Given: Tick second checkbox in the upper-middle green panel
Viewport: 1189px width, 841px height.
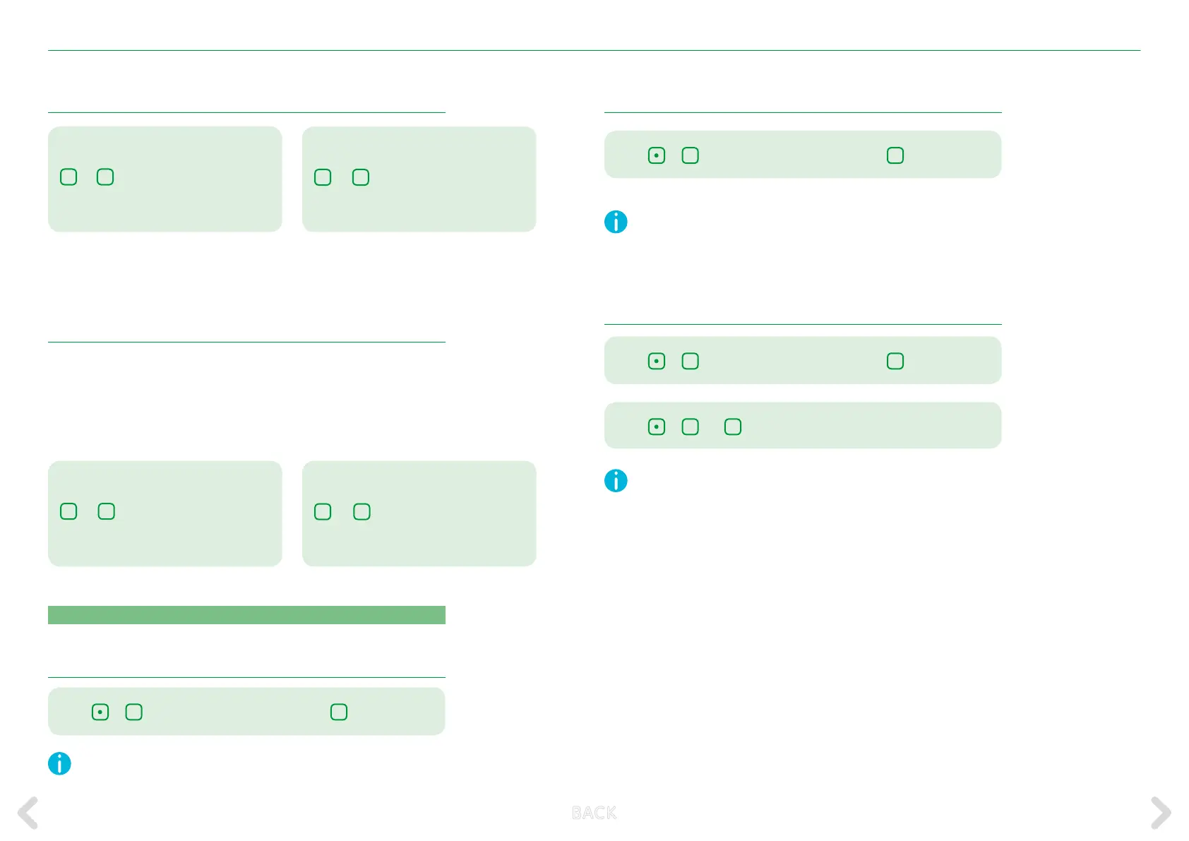Looking at the screenshot, I should [x=361, y=177].
